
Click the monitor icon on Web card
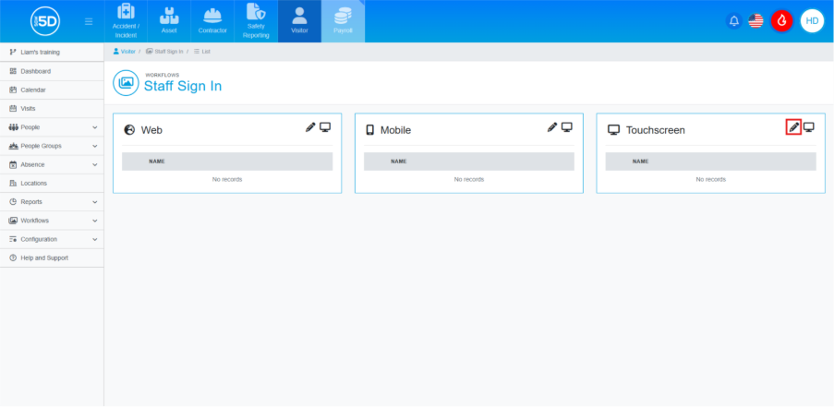point(325,127)
